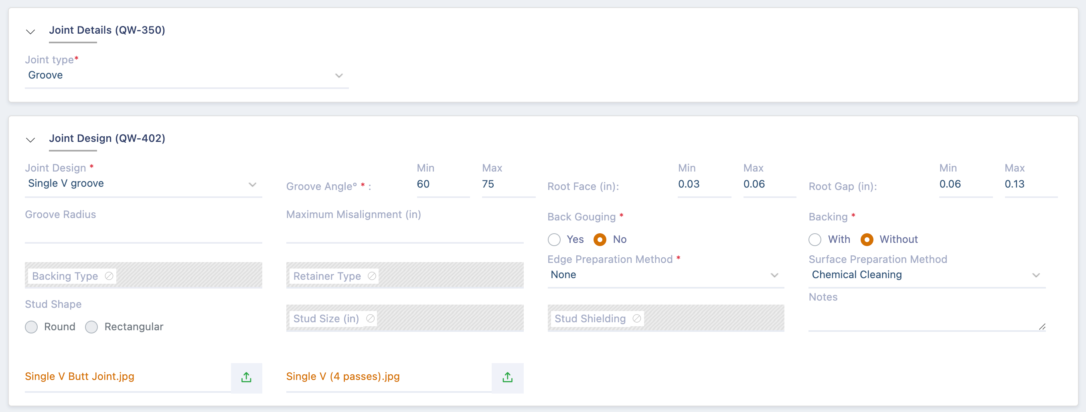Click the disabled Retainer Type field
1086x412 pixels.
click(x=405, y=275)
